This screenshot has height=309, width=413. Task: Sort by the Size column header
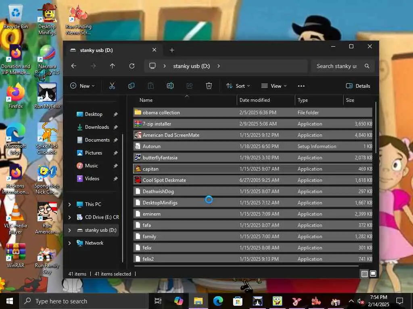[x=358, y=100]
